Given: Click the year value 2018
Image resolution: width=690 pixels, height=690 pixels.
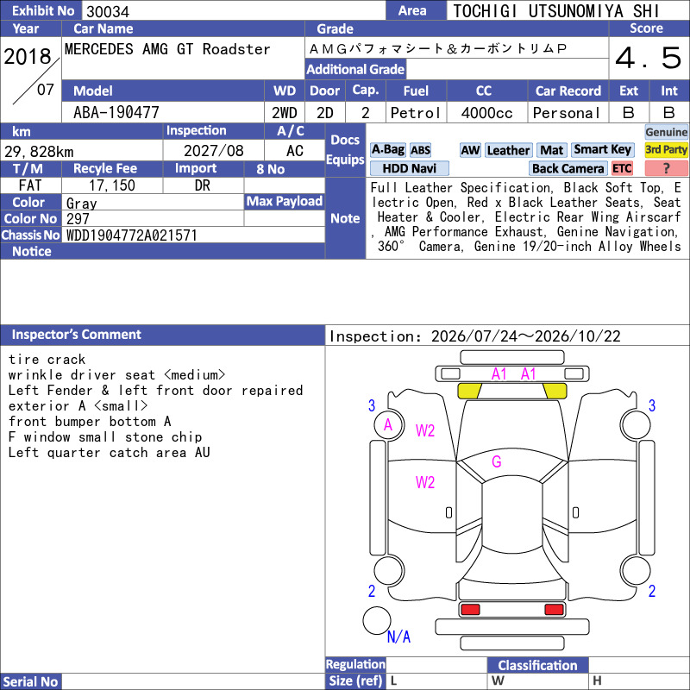Looking at the screenshot, I should (28, 57).
